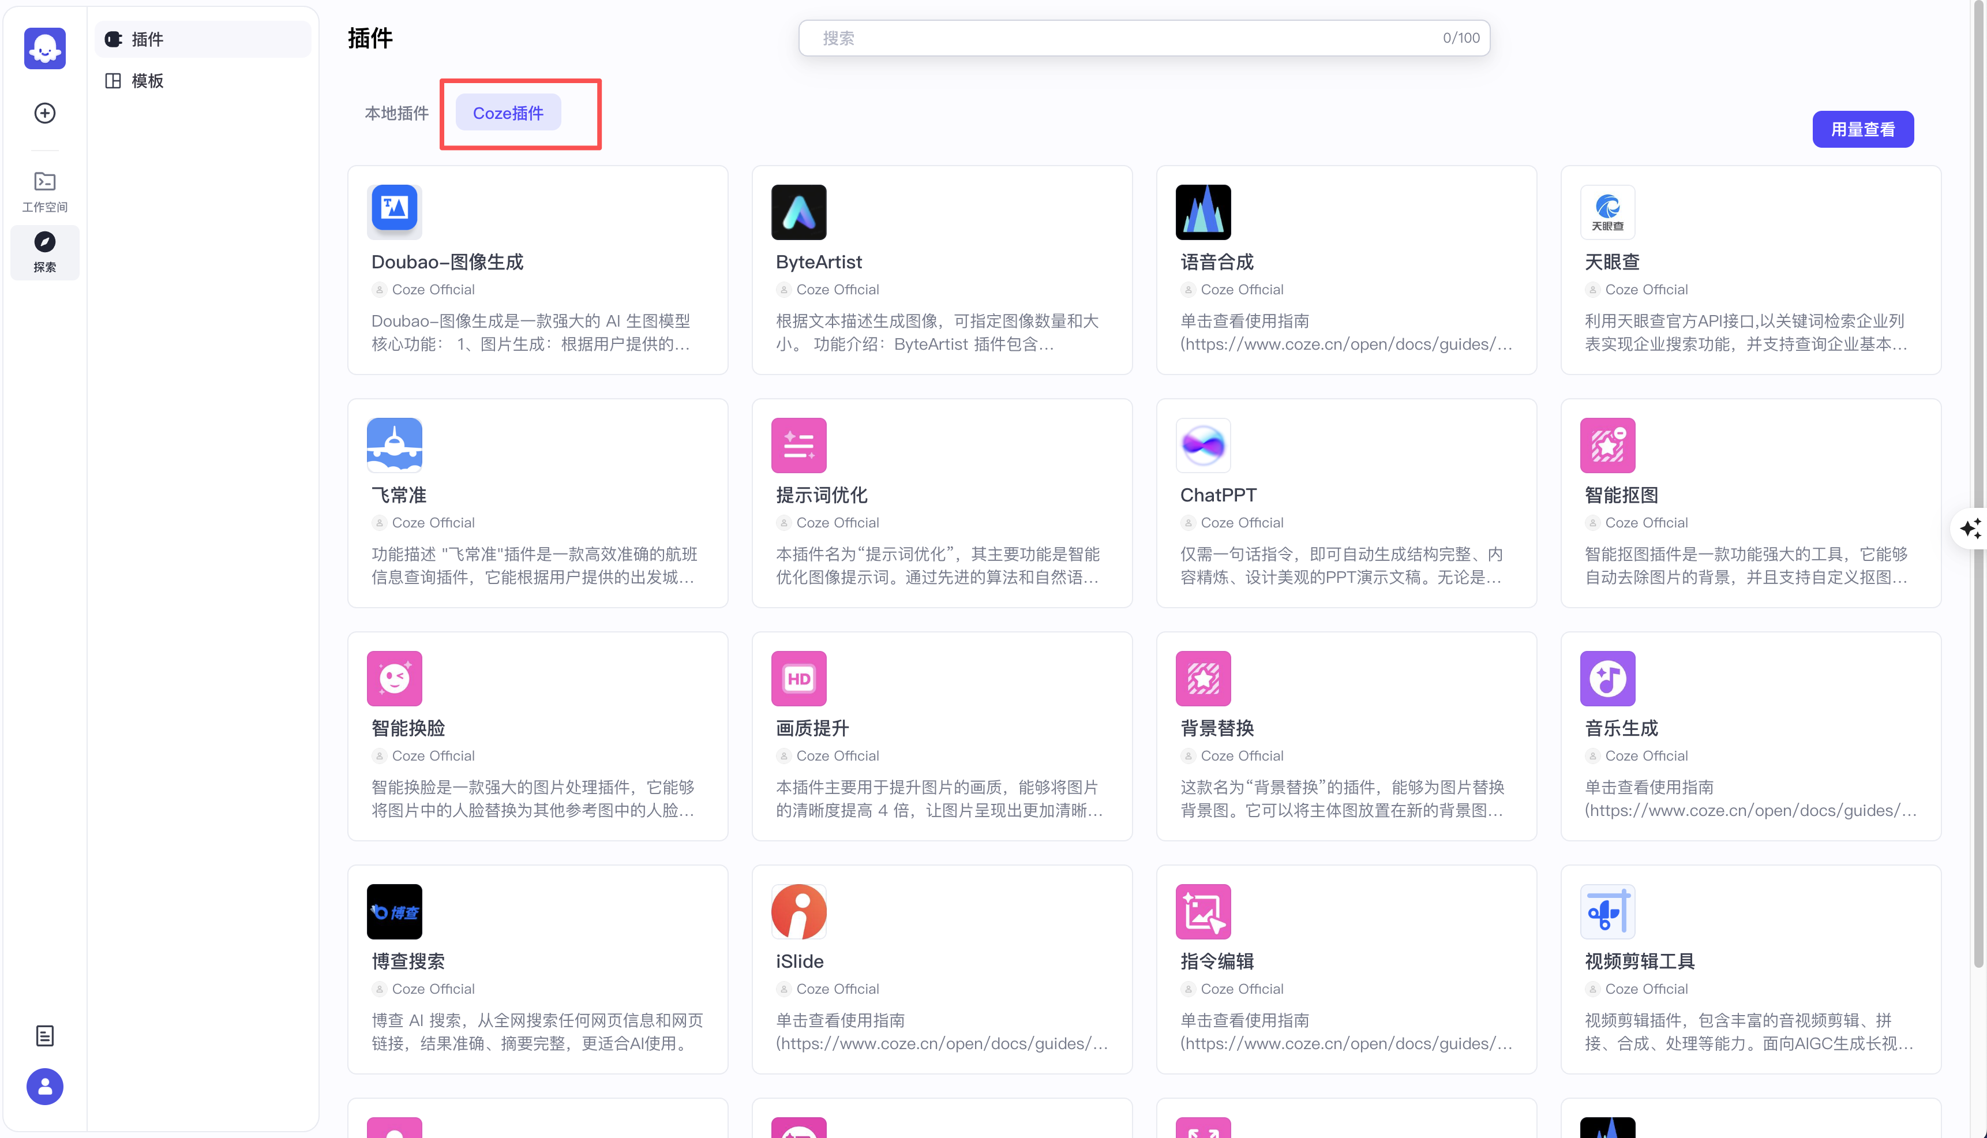Click the plus icon in the sidebar
The width and height of the screenshot is (1987, 1138).
point(44,113)
